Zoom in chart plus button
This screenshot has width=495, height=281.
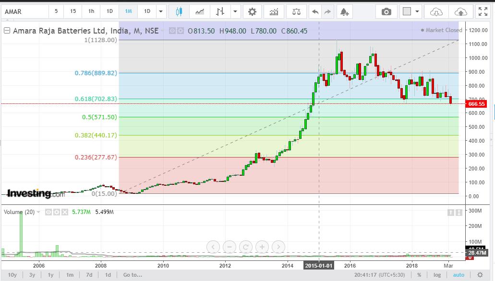point(262,247)
